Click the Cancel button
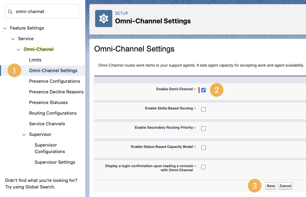 click(285, 186)
